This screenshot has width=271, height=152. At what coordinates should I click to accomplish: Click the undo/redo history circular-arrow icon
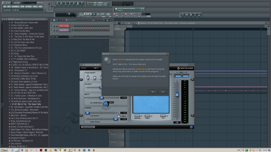tap(57, 4)
